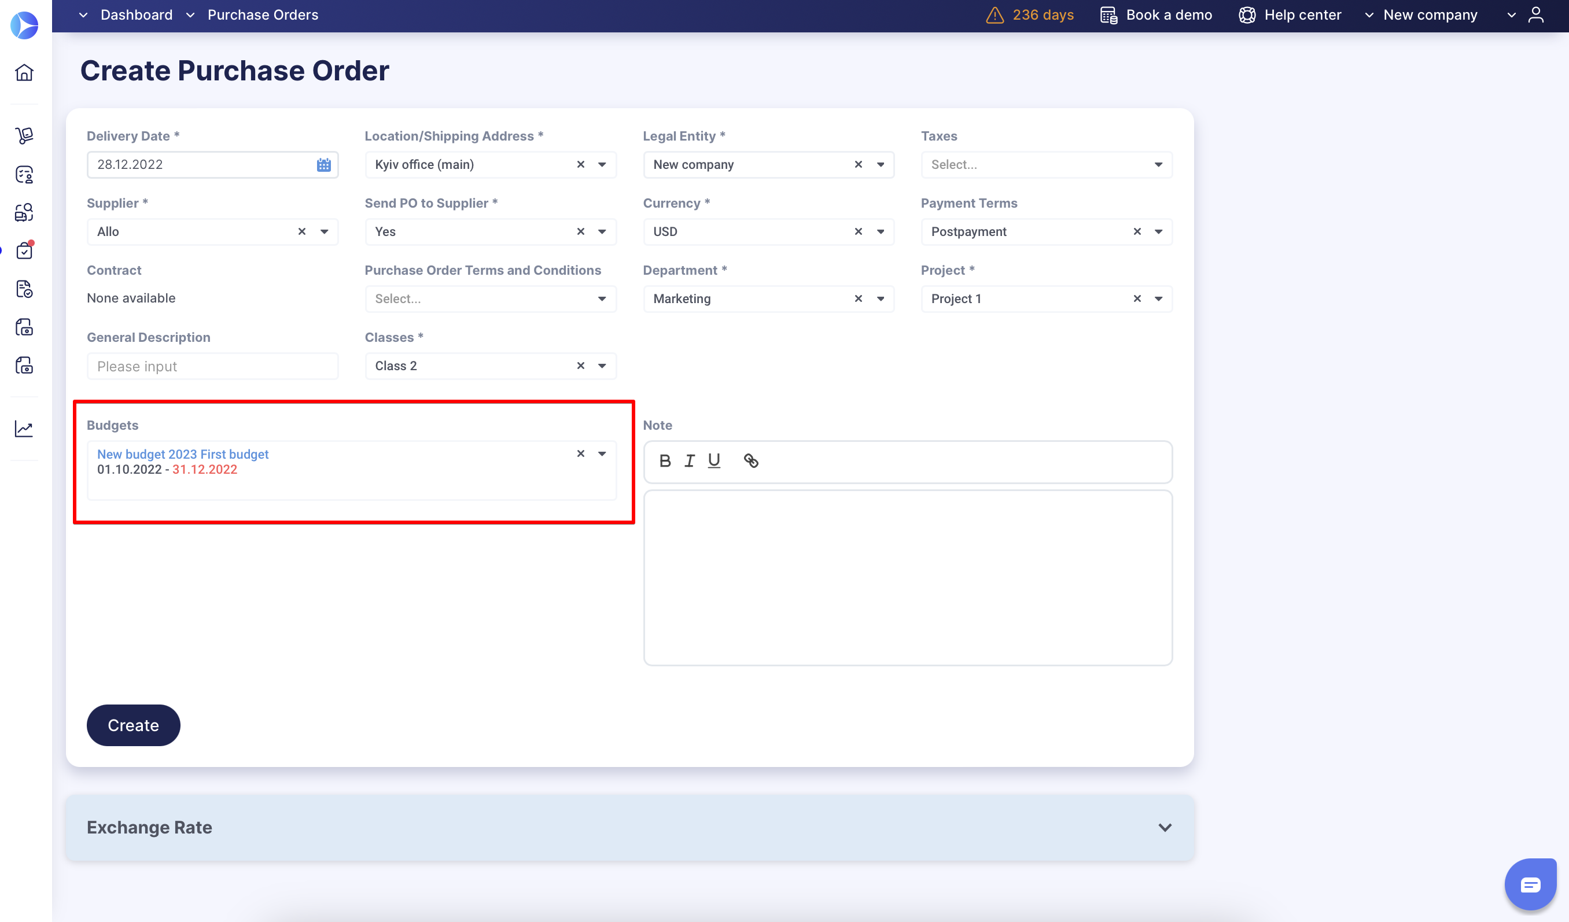Clear the Legal Entity selection
The width and height of the screenshot is (1569, 922).
coord(859,164)
